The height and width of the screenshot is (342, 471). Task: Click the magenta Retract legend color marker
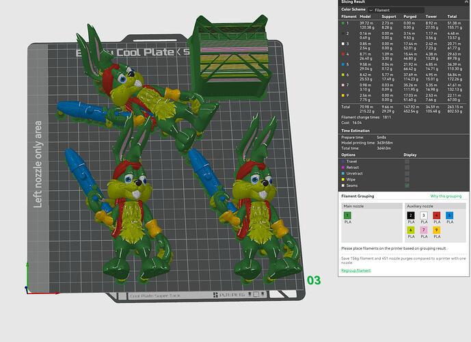point(343,168)
